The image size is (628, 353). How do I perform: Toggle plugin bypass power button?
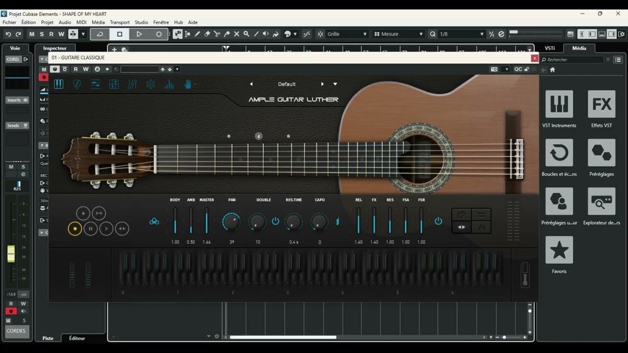(55, 69)
